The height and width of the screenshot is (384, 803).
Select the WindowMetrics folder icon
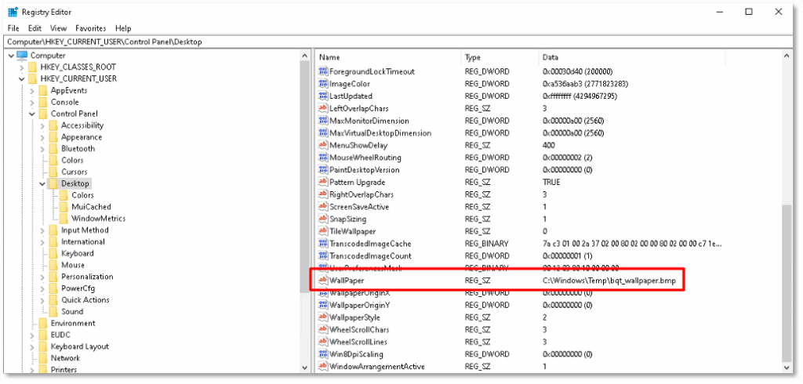point(64,219)
